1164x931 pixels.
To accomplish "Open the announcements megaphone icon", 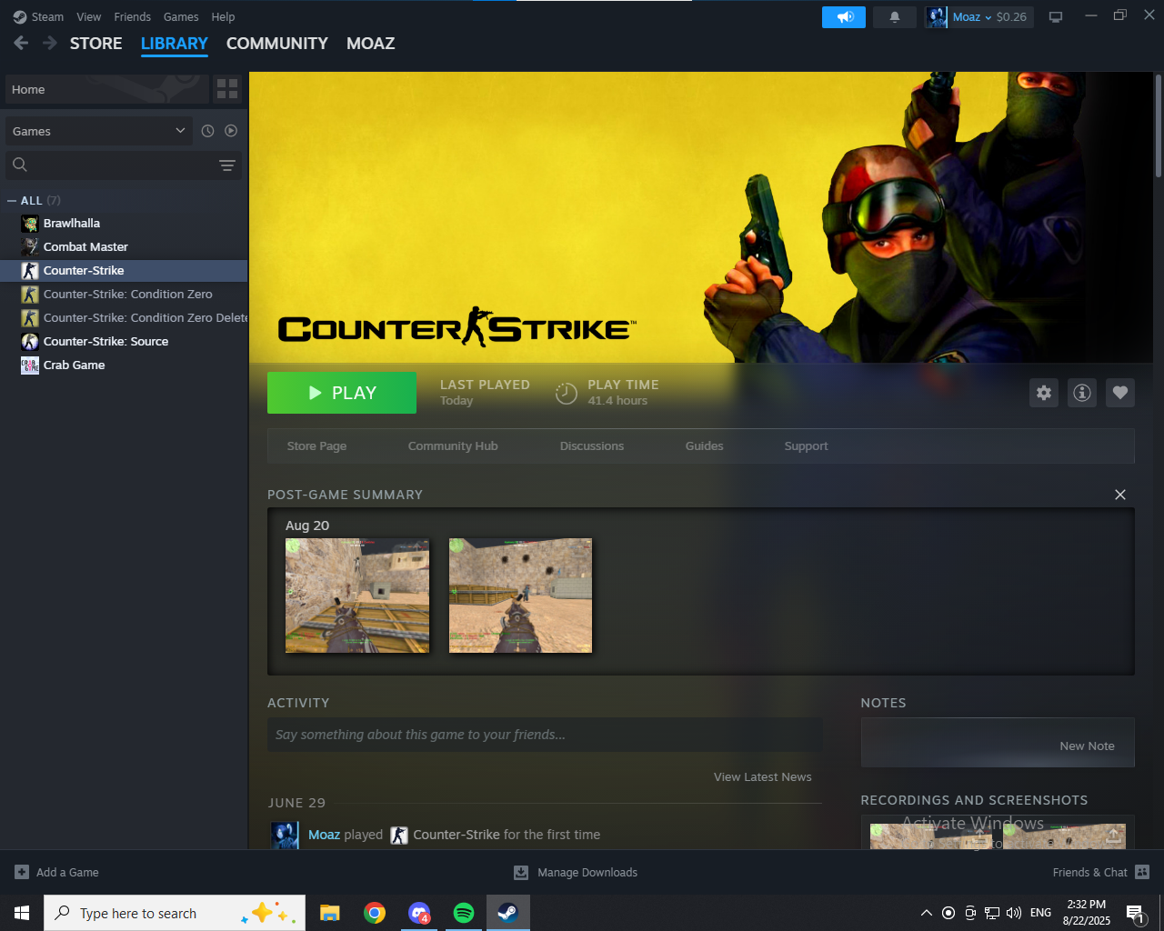I will pyautogui.click(x=844, y=17).
